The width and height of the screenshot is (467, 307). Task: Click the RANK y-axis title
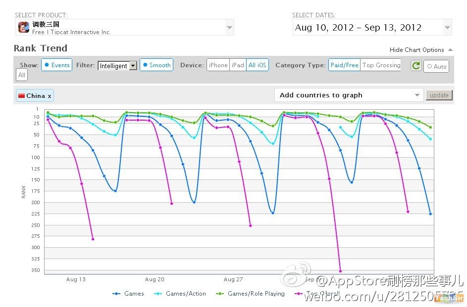pos(24,192)
